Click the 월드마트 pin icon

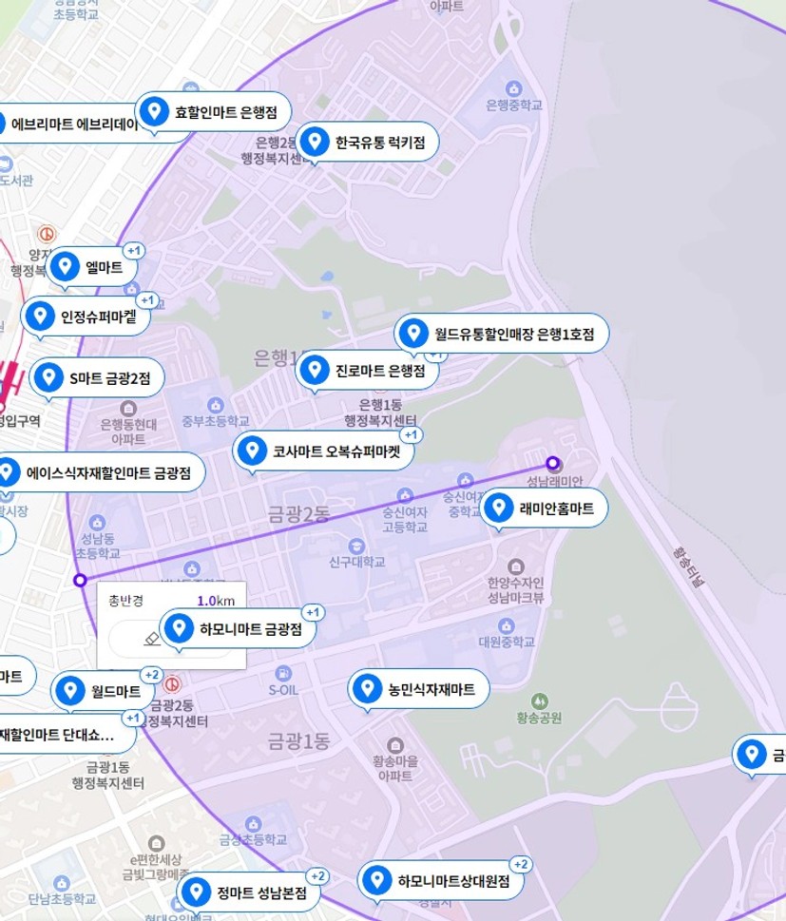click(70, 690)
